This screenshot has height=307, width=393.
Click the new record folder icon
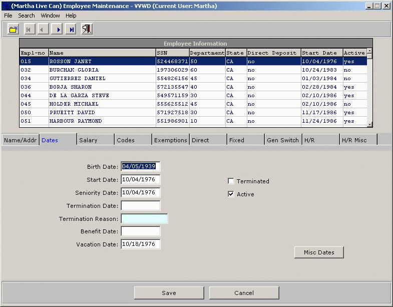point(13,30)
